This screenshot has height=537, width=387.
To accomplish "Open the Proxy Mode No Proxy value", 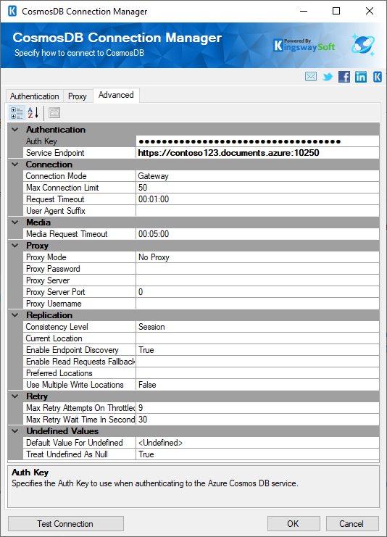I will point(257,257).
